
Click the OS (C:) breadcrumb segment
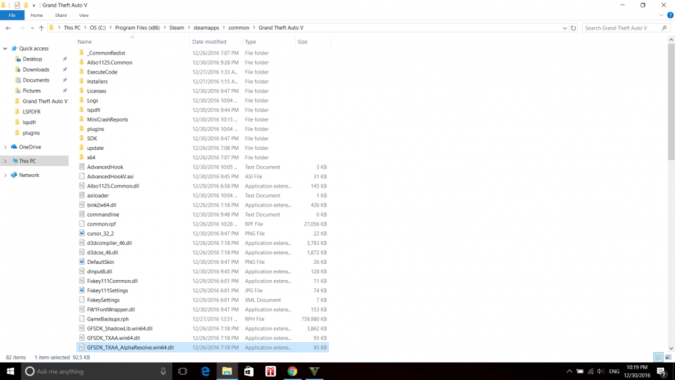click(97, 28)
